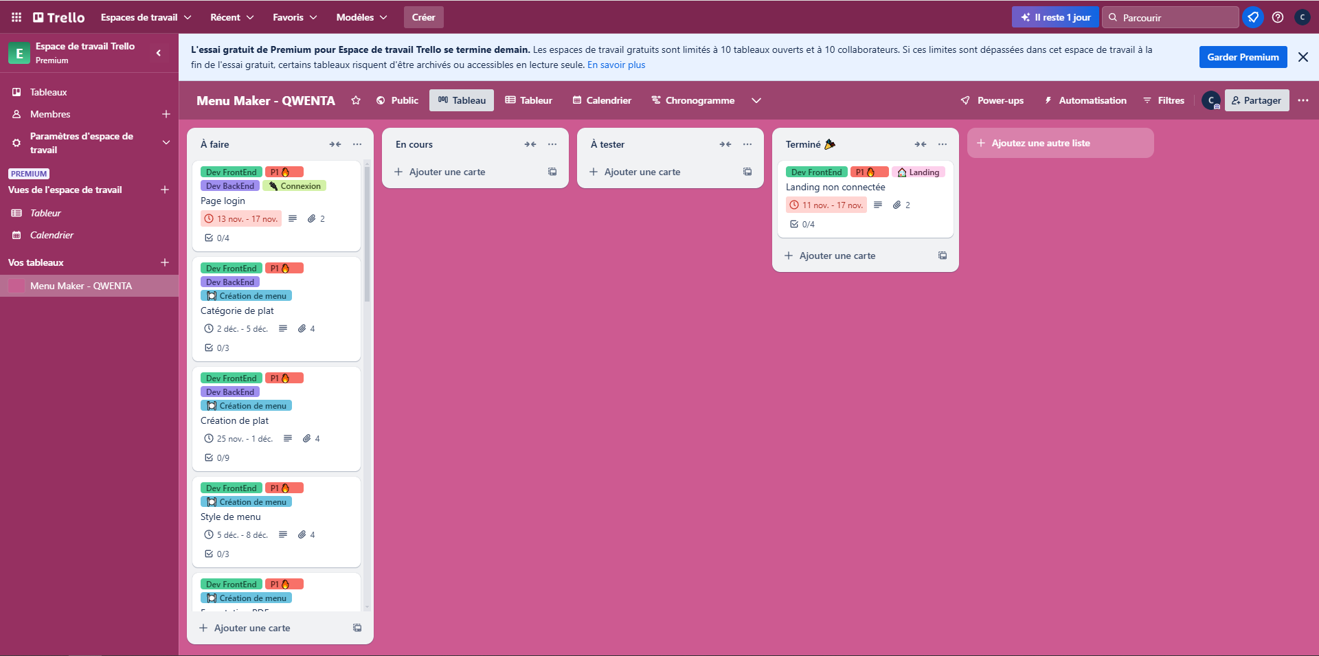Open the help question mark icon
Image resolution: width=1319 pixels, height=656 pixels.
click(1278, 17)
